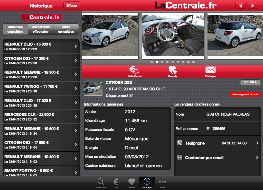This screenshot has height=190, width=263.
Task: Go to previous listing with left arrow
Action: point(240,6)
